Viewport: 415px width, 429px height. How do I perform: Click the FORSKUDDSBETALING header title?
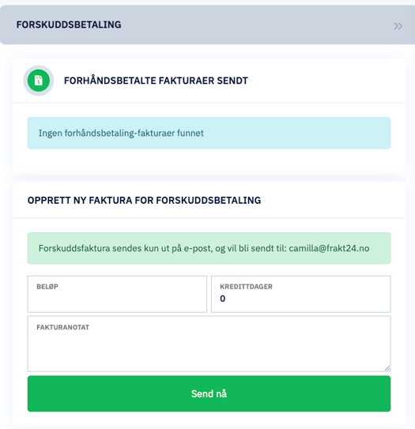[69, 24]
